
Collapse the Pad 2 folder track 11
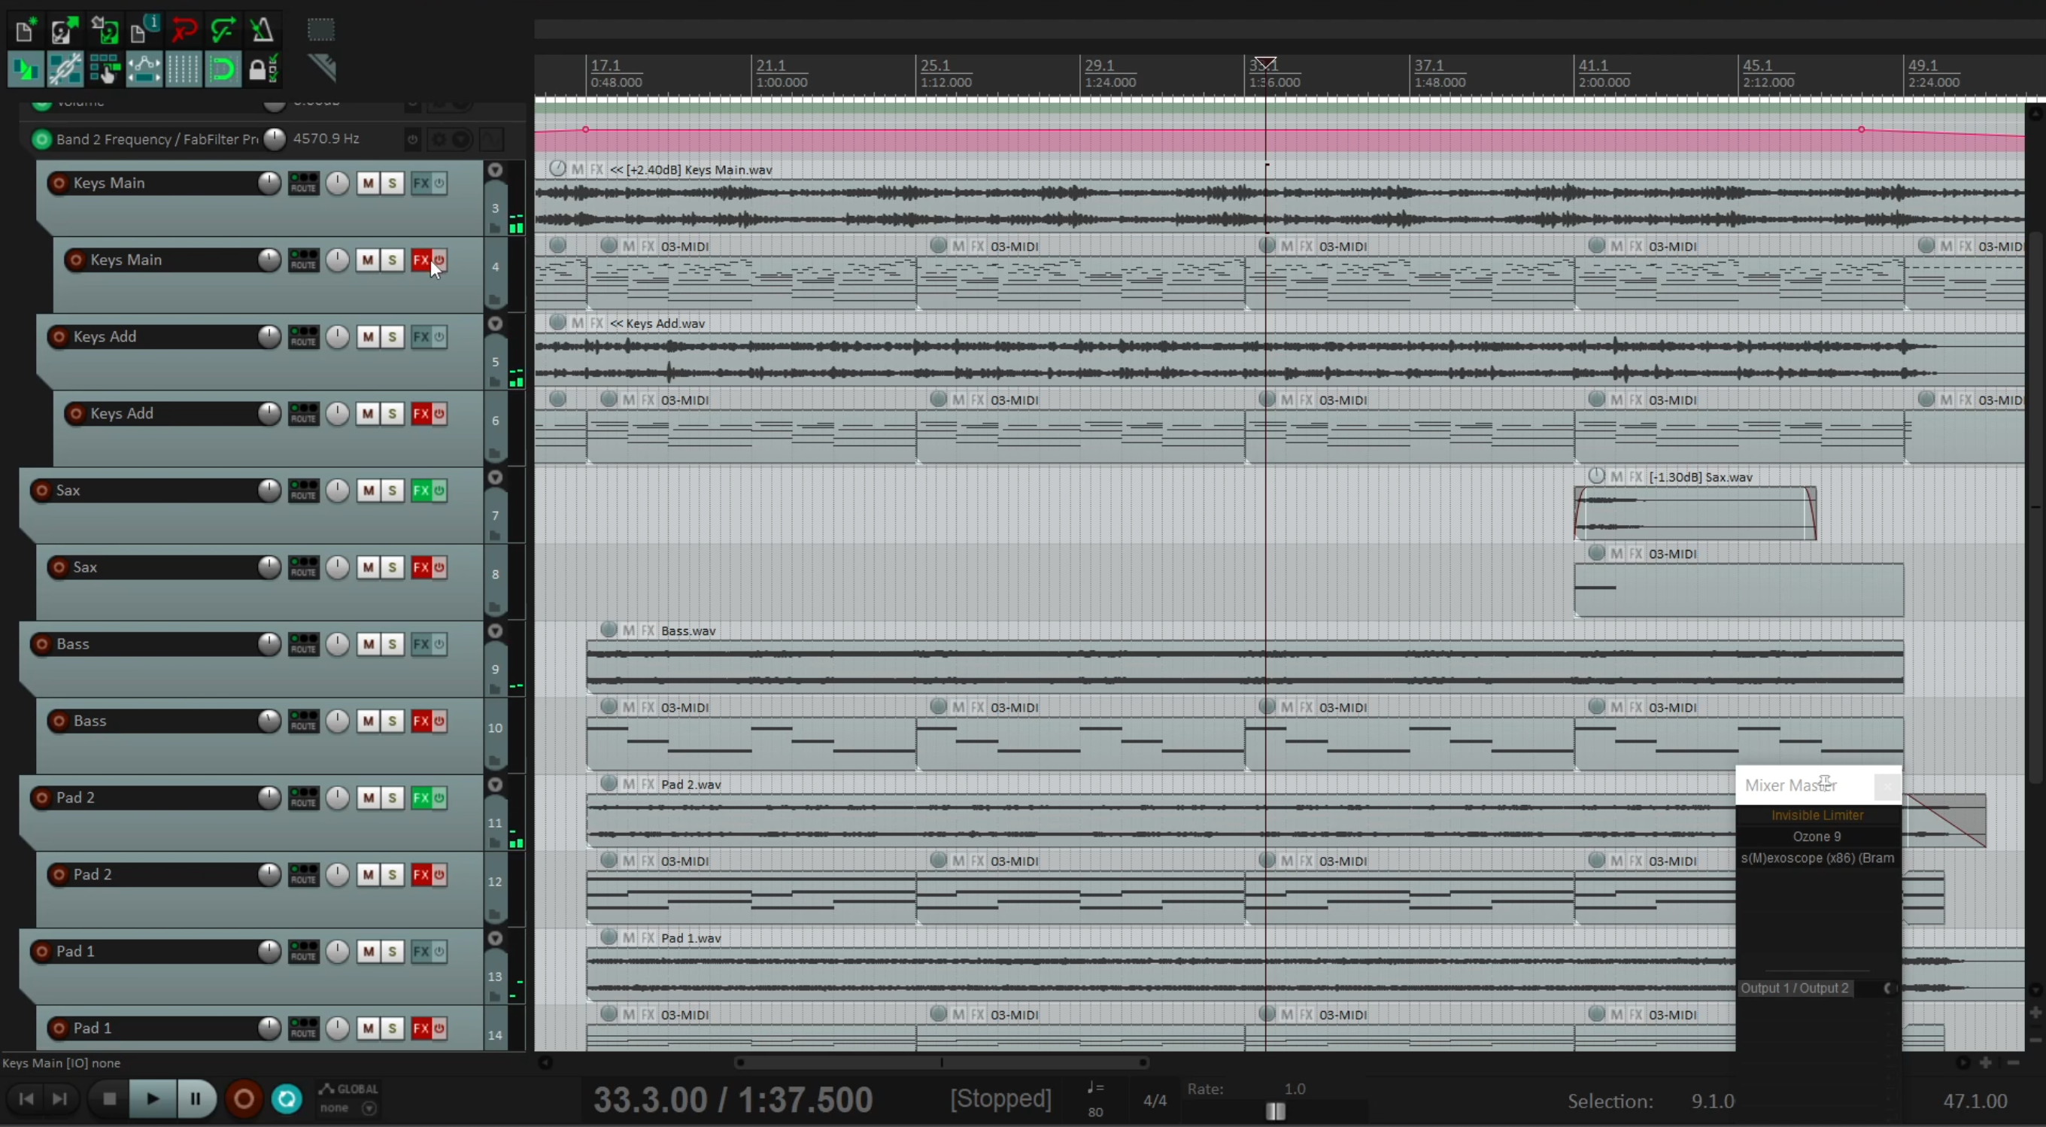pos(495,785)
